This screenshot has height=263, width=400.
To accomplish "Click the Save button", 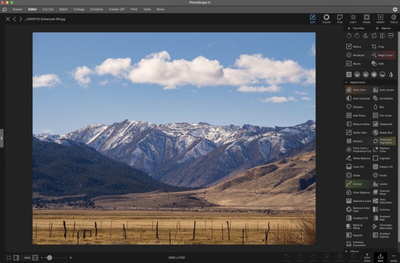I will pos(380,257).
